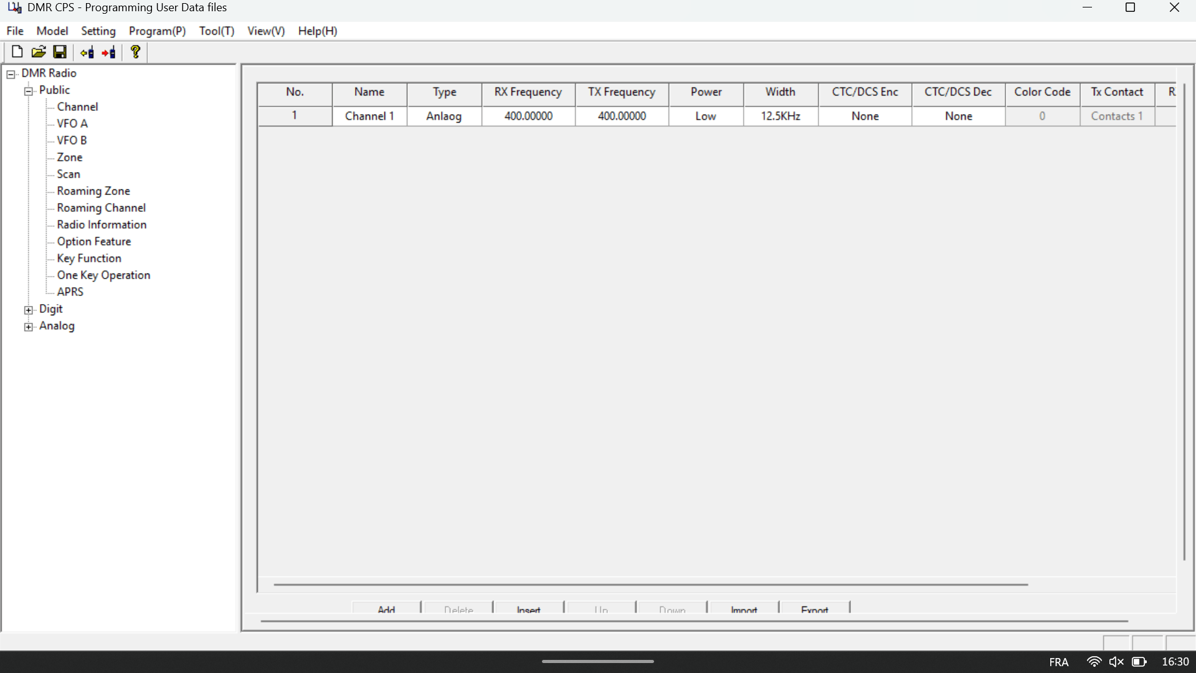Screen dimensions: 1196x673
Task: Expand the Analog tree node
Action: click(x=29, y=327)
